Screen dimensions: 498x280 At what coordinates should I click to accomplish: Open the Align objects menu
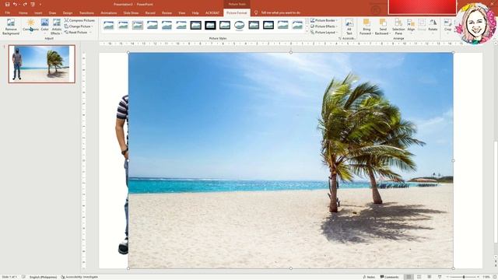click(411, 26)
